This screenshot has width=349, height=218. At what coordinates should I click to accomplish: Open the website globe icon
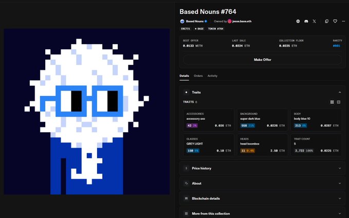pos(298,22)
